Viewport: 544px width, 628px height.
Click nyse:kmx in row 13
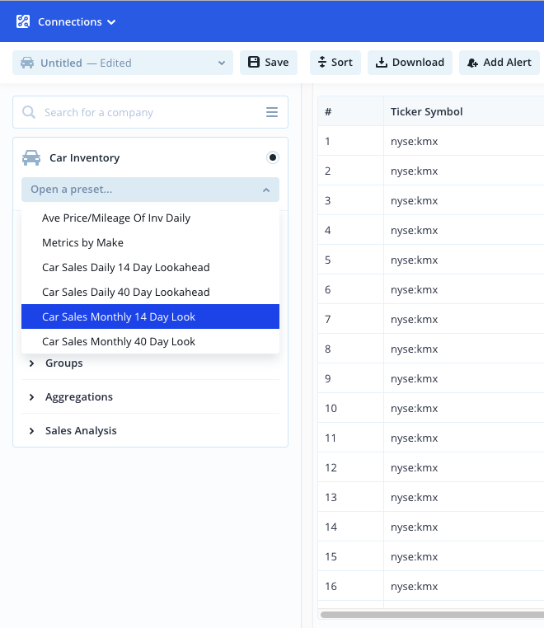415,497
